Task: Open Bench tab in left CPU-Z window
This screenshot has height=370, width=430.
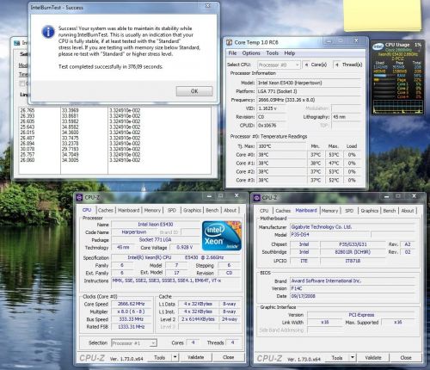Action: 212,210
